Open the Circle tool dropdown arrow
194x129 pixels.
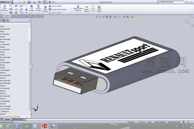[x=18, y=6]
